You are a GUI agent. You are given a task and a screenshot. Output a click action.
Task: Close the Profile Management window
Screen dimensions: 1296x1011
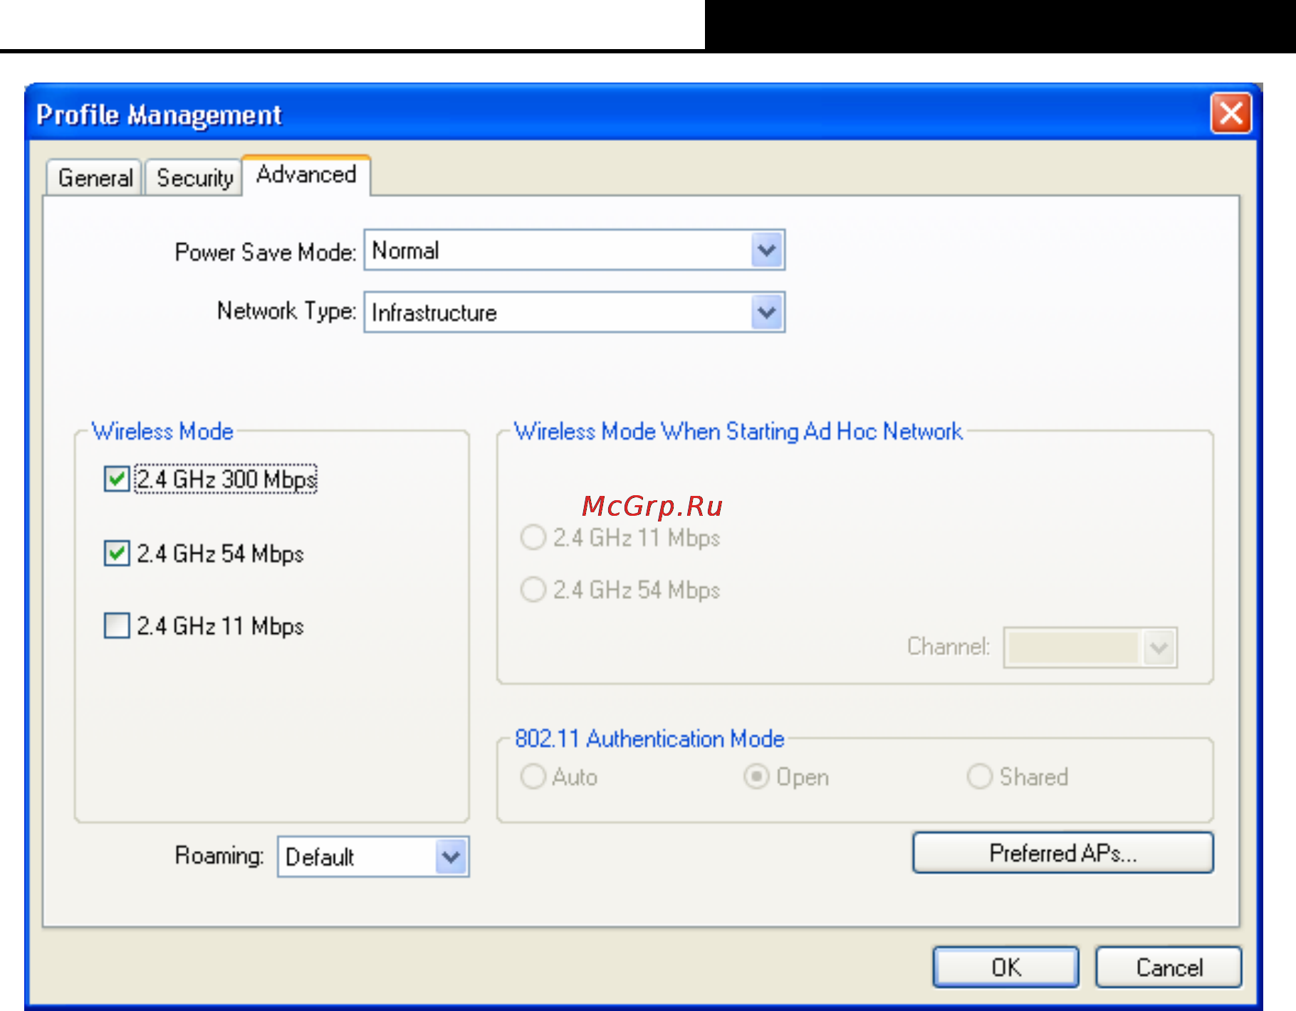[x=1231, y=113]
